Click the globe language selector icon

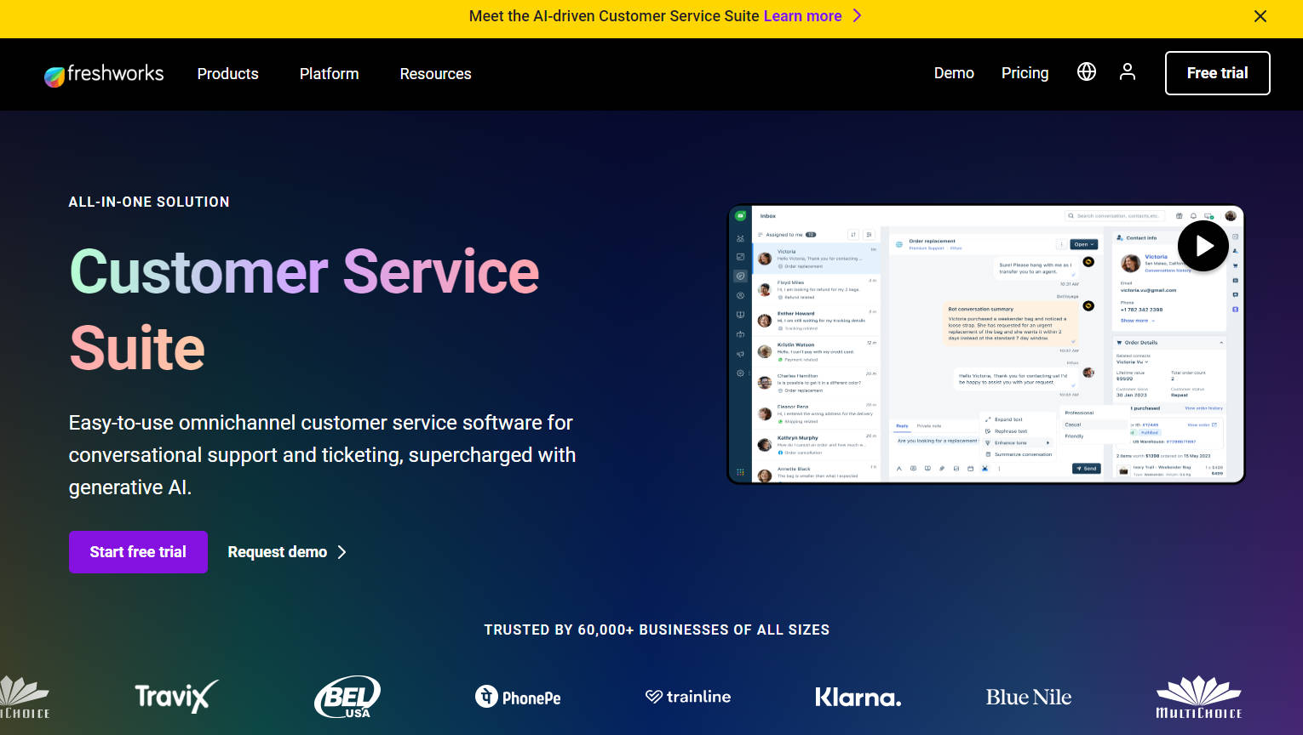(1087, 72)
